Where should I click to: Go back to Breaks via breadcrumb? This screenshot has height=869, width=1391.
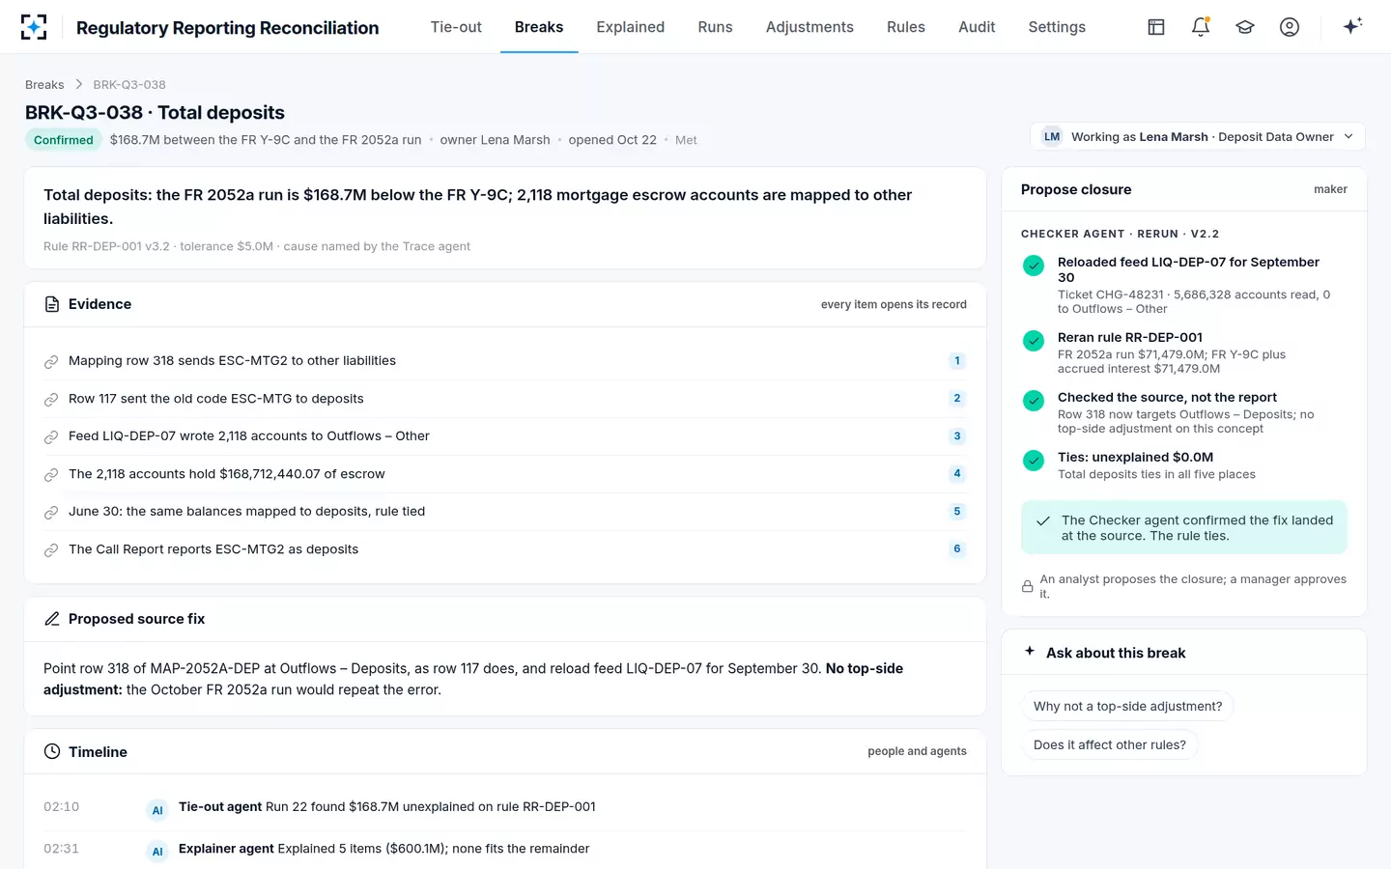(x=44, y=85)
